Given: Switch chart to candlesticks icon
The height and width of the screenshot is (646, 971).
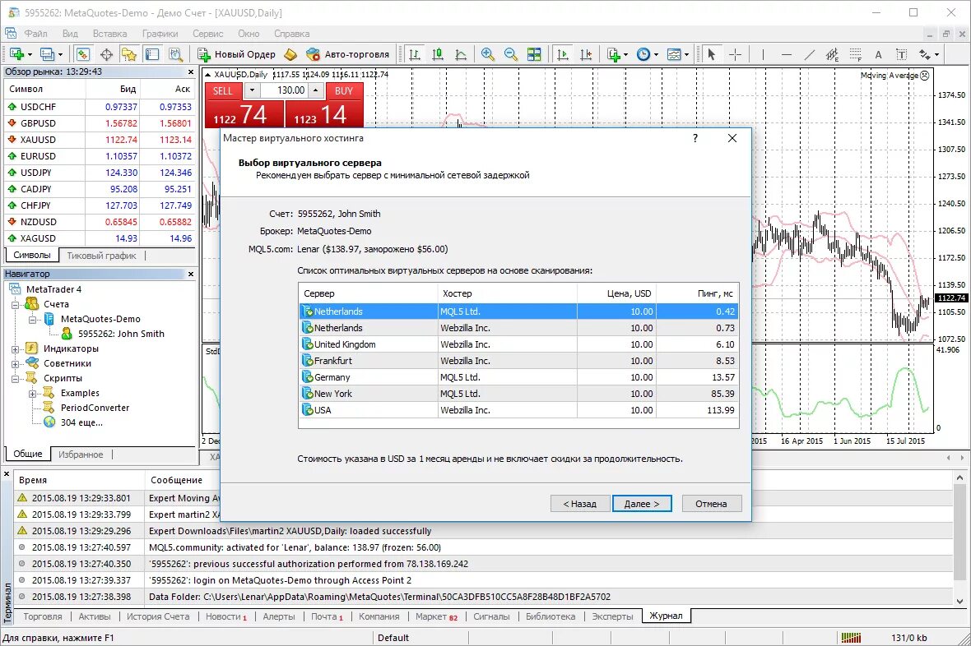Looking at the screenshot, I should pos(438,54).
